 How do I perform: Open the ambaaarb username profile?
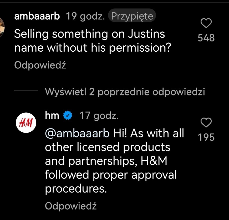(x=37, y=16)
